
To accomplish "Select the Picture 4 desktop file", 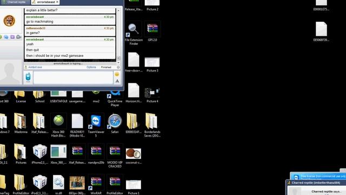I will click(152, 95).
